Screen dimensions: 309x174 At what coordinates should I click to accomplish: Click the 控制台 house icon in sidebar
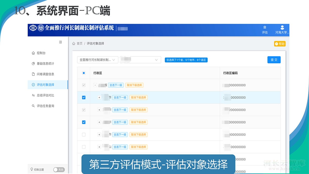(33, 53)
